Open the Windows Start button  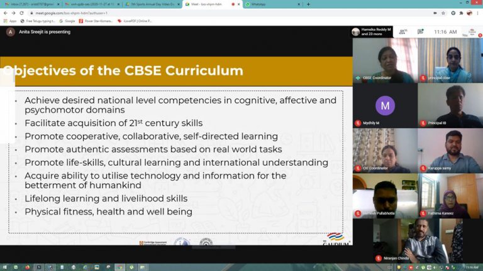pyautogui.click(x=4, y=267)
